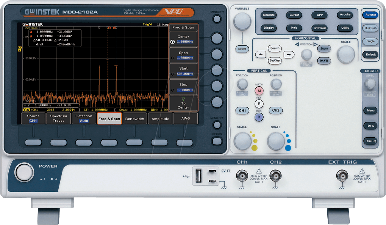The height and width of the screenshot is (225, 386).
Task: Click the REF R button
Action: point(259,104)
